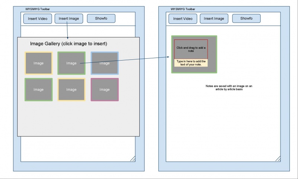Click Insert Image button in right mockup
Viewport: 298px width, 179px height.
coord(214,19)
